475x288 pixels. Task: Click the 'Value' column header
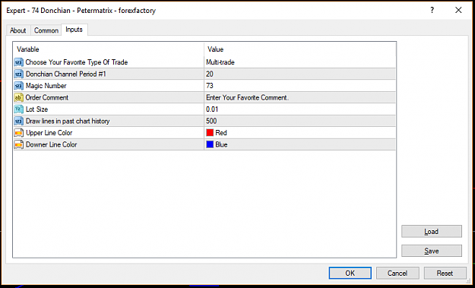pos(215,49)
